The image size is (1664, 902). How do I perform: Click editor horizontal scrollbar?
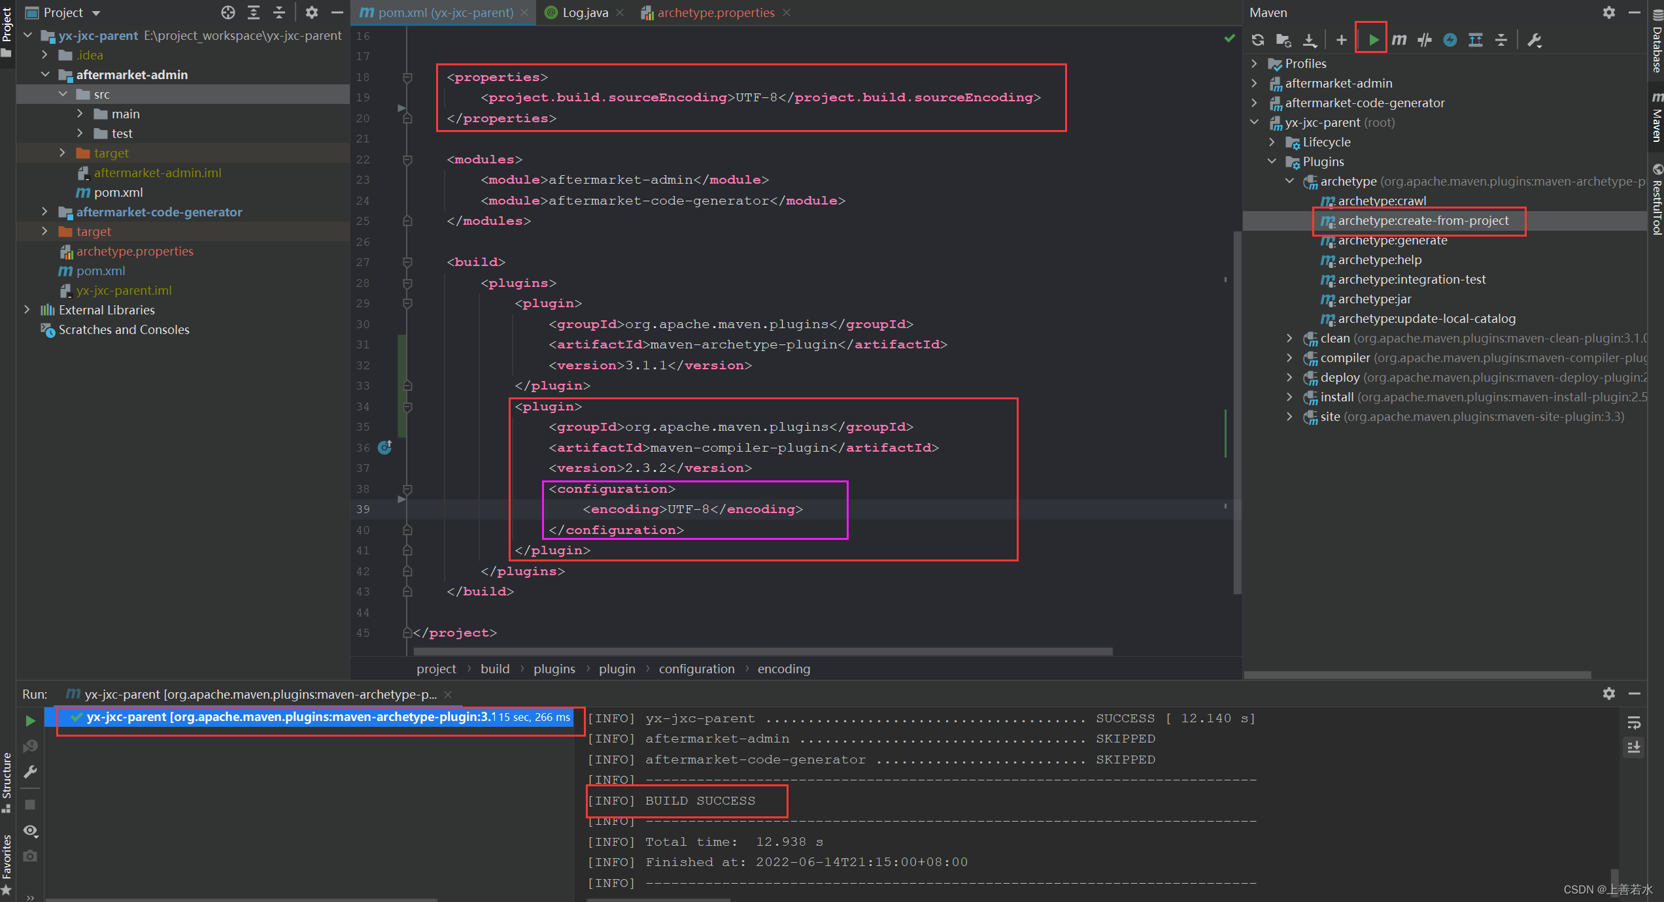point(762,651)
